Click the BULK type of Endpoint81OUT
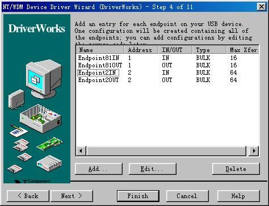The image size is (269, 206). tap(203, 65)
